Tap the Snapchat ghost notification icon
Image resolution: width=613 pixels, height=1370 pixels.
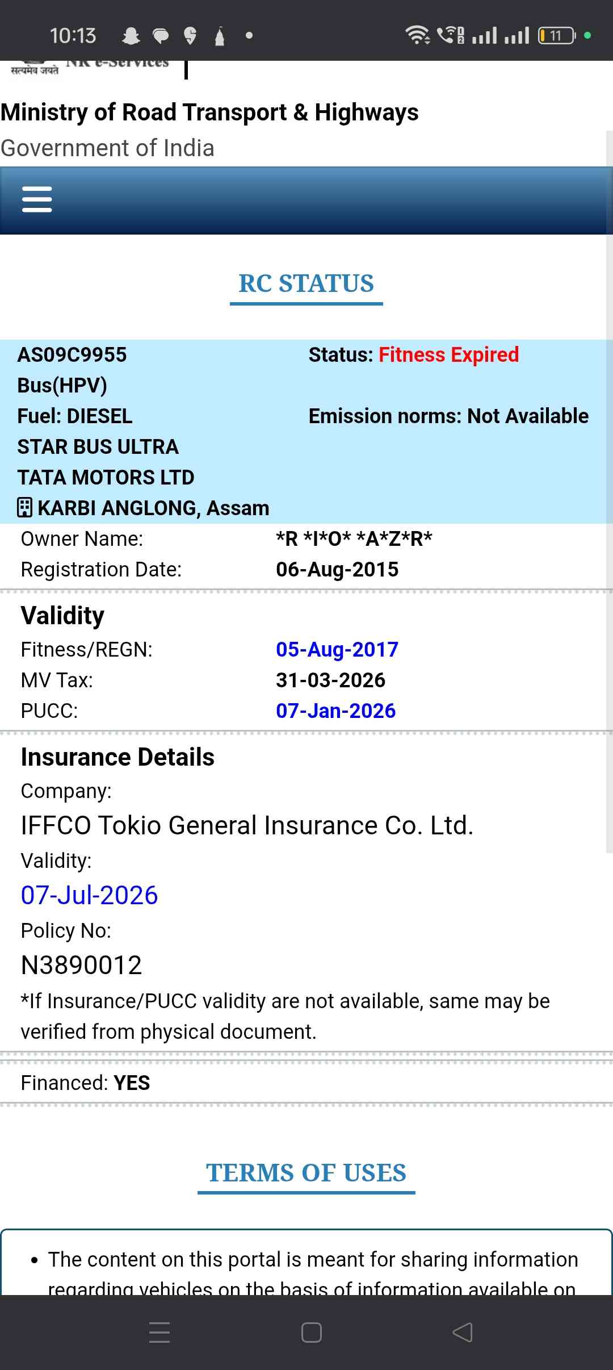[131, 36]
